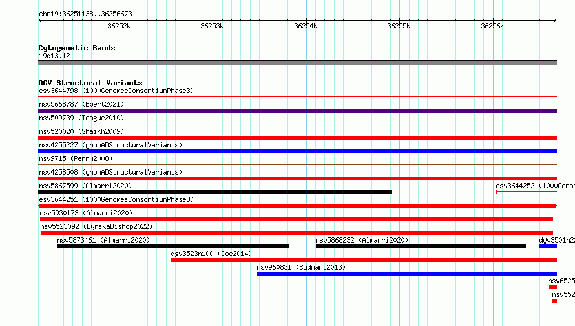Click the 36256k ruler label
The width and height of the screenshot is (575, 326).
tap(492, 26)
